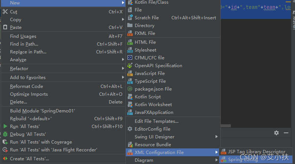Select Find Usages menu entry
Viewport: 295px width, 164px height.
(x=63, y=36)
